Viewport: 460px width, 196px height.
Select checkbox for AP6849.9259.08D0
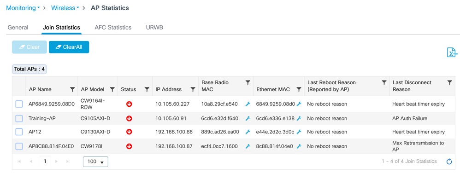(19, 104)
